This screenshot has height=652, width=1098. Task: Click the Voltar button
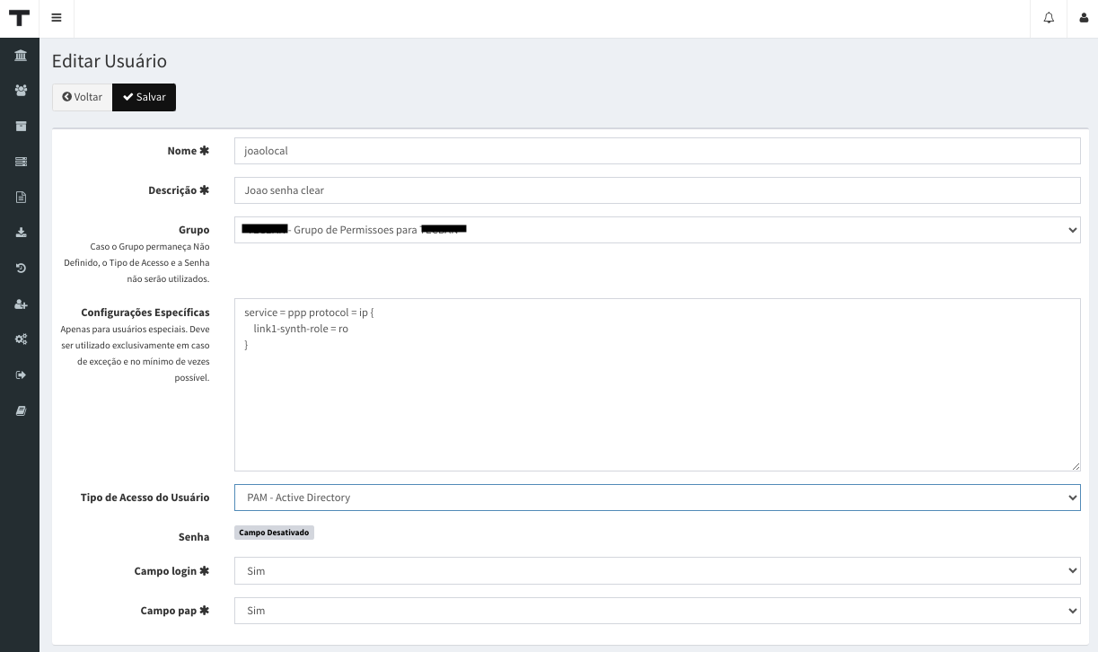click(x=83, y=97)
